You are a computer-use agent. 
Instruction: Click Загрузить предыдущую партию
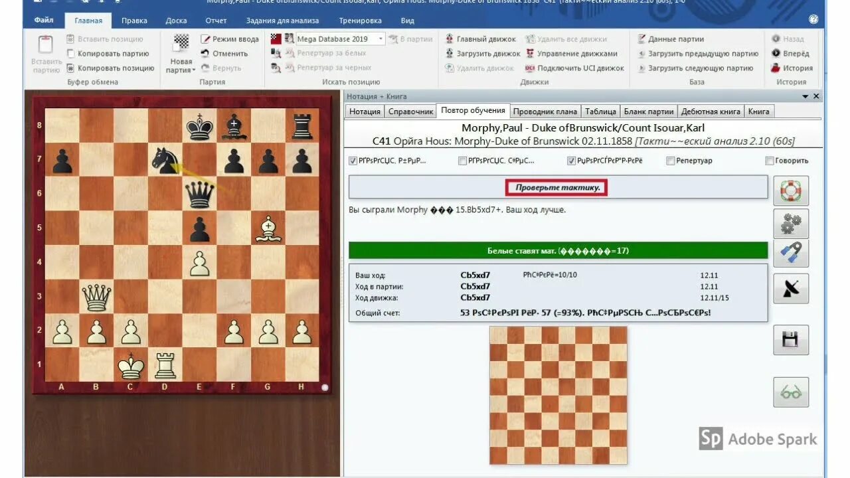click(698, 54)
